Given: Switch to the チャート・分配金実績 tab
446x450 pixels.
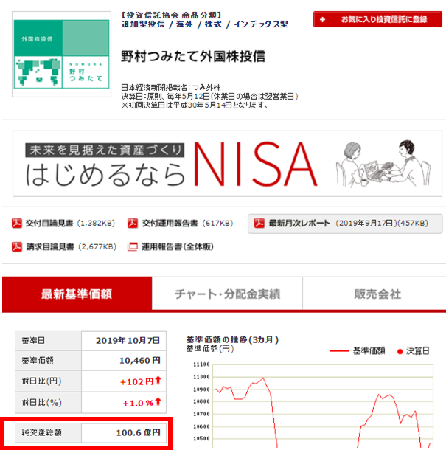Looking at the screenshot, I should point(227,294).
